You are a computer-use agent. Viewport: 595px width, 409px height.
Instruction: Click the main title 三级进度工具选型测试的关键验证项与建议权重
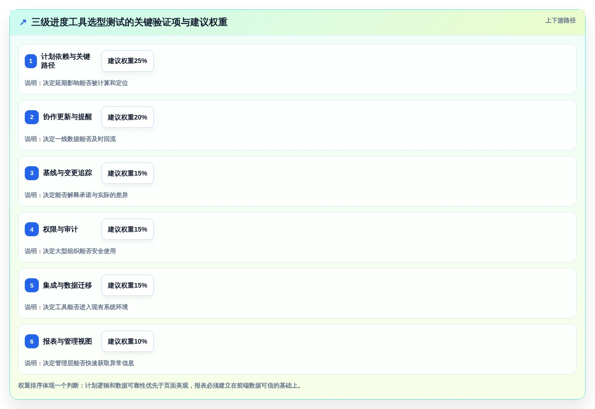pyautogui.click(x=129, y=22)
